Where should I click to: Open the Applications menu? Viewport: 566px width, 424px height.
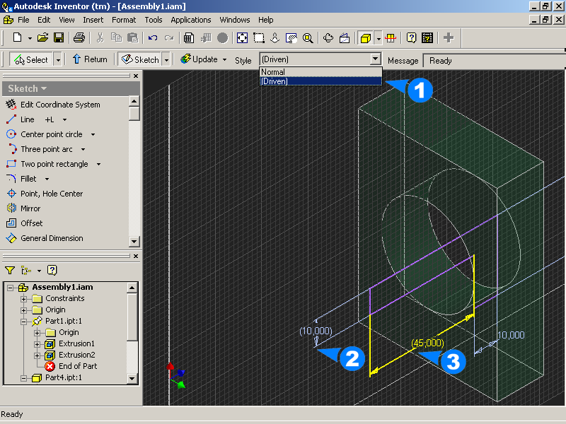(x=191, y=20)
